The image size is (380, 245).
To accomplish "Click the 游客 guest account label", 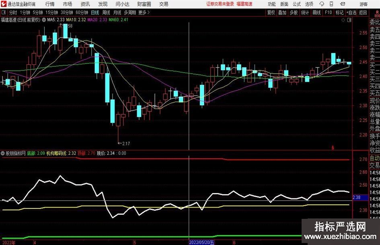I will (x=364, y=4).
